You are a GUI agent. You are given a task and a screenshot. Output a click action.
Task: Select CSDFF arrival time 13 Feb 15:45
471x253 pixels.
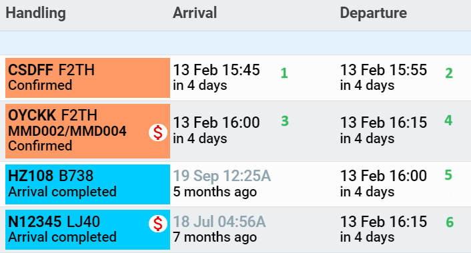tap(216, 70)
